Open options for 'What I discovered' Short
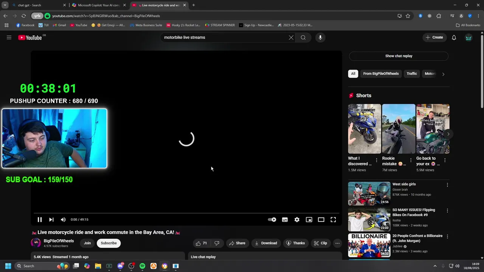This screenshot has width=484, height=272. 377,161
